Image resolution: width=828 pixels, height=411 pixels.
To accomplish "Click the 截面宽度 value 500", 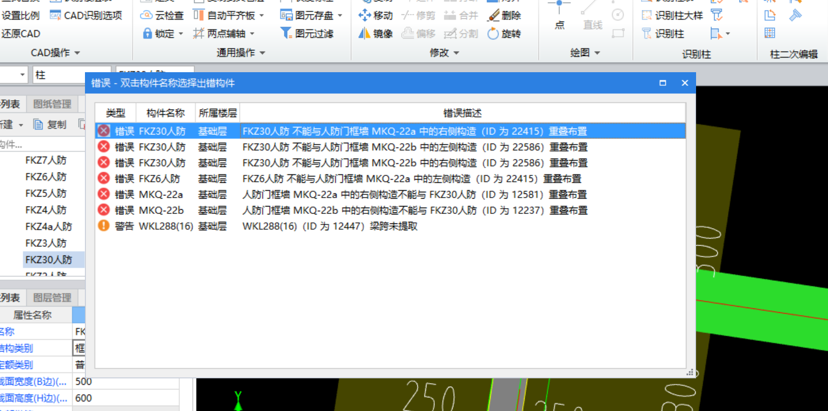I will pos(126,381).
